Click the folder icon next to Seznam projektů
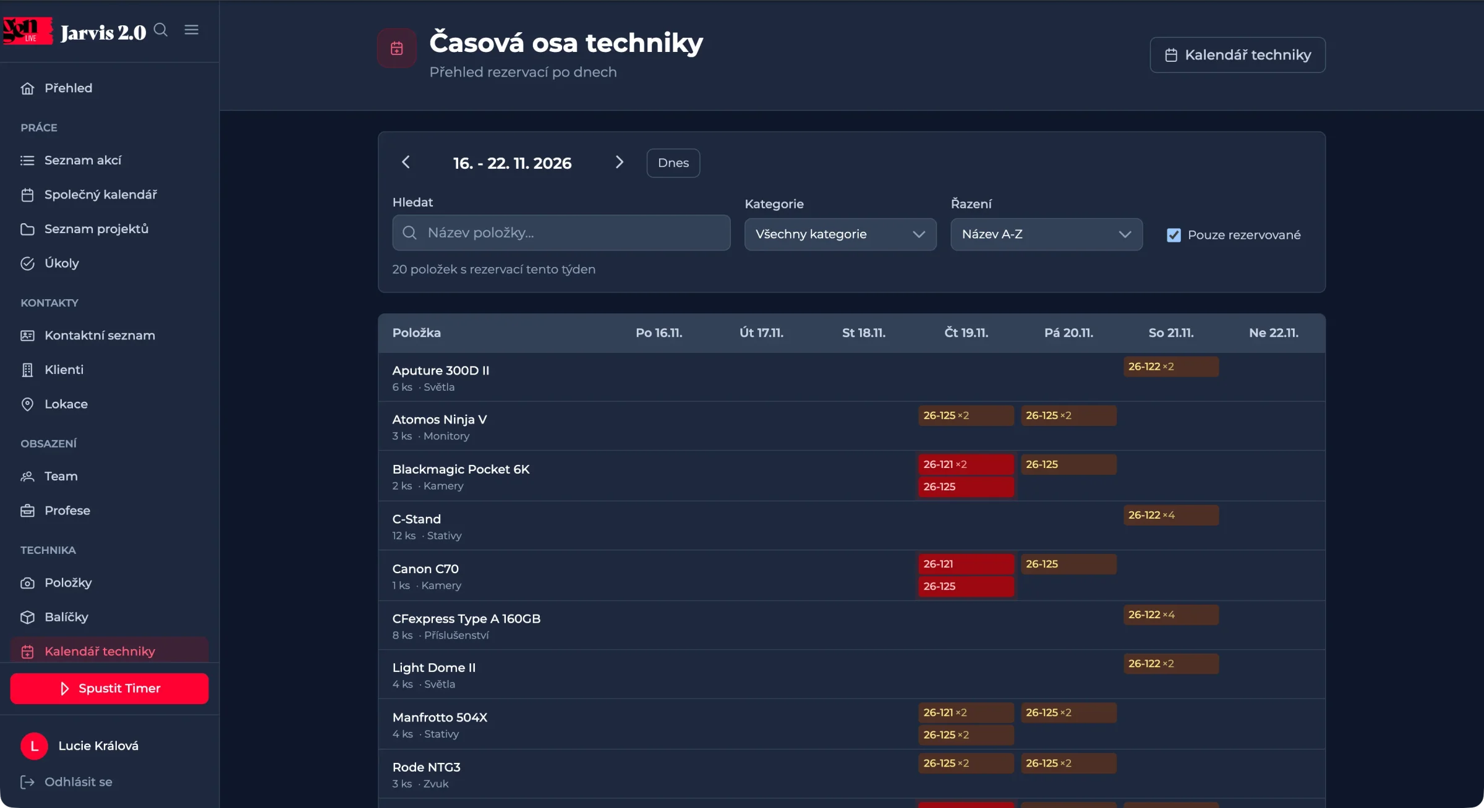Viewport: 1484px width, 808px height. click(27, 229)
